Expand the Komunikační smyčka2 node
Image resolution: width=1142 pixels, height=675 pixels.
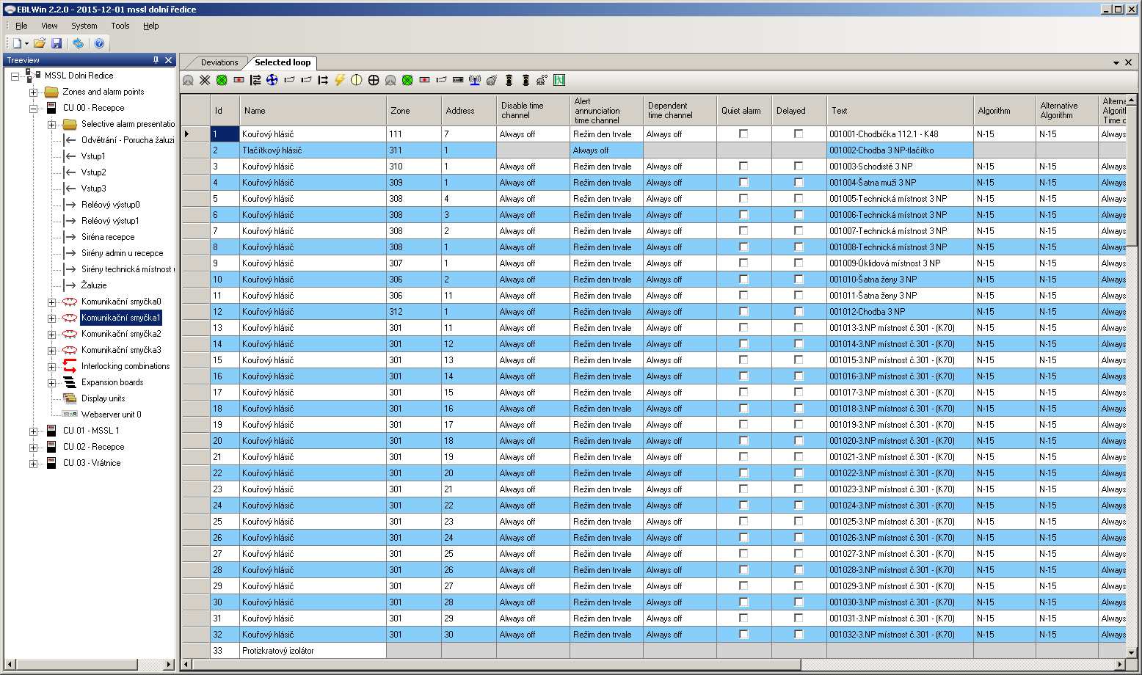pos(51,335)
